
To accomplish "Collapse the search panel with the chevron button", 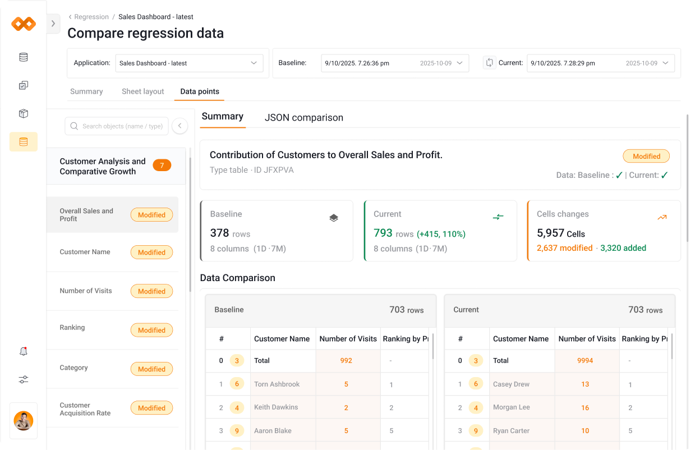I will click(x=179, y=126).
